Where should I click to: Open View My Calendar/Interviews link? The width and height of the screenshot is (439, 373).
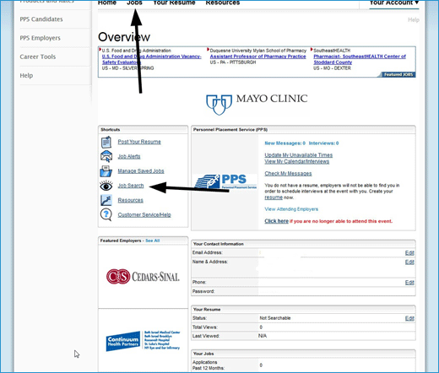tap(296, 161)
